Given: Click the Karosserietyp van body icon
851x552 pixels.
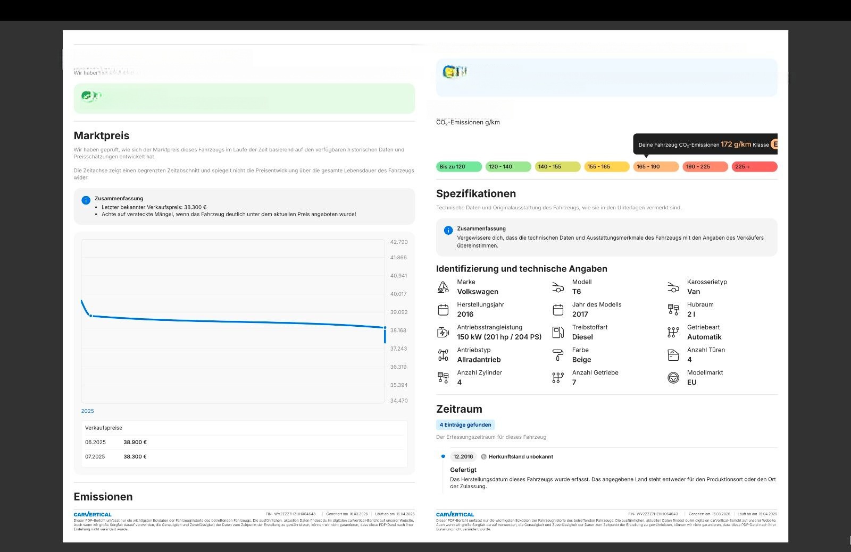Looking at the screenshot, I should coord(673,287).
